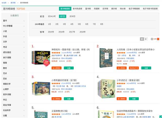Favorite the 人间失格 book
This screenshot has height=118, width=162.
146,68
